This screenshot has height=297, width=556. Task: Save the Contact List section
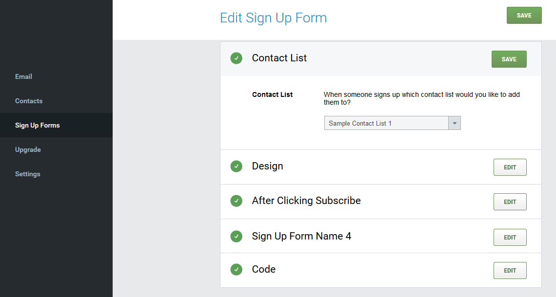click(x=509, y=59)
